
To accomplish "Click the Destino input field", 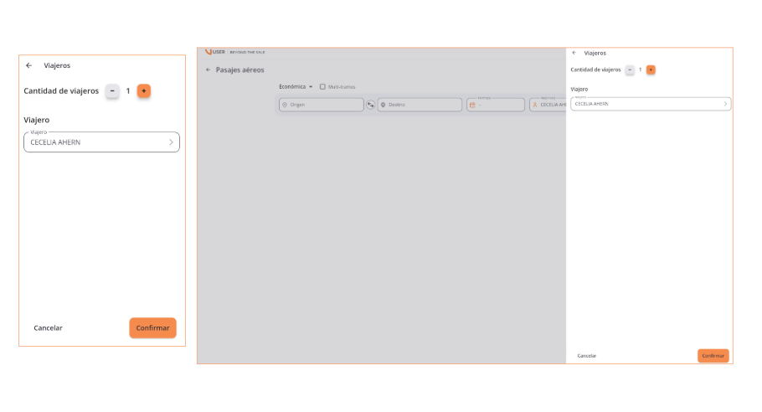I will pyautogui.click(x=420, y=105).
